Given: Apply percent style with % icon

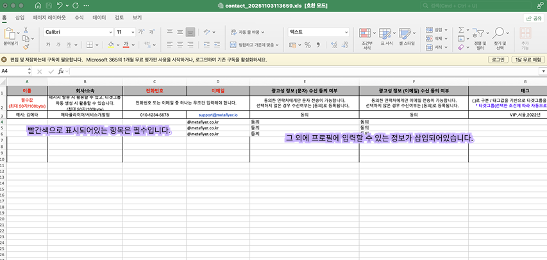Looking at the screenshot, I should [x=308, y=45].
